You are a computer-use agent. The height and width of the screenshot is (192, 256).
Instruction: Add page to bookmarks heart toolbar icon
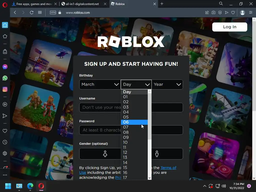point(233,12)
